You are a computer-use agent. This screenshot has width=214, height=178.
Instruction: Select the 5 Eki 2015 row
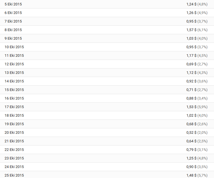pyautogui.click(x=107, y=4)
